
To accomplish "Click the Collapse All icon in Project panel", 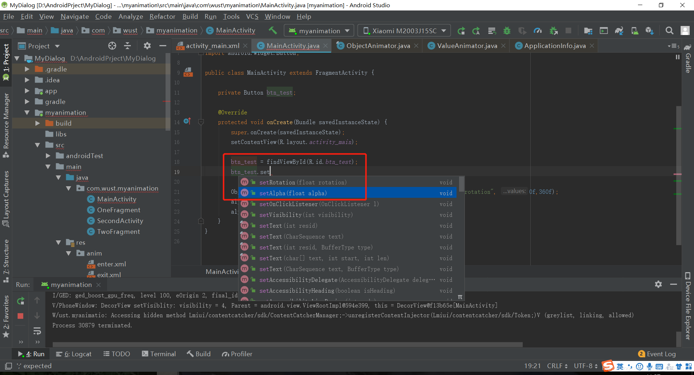I will pos(128,45).
